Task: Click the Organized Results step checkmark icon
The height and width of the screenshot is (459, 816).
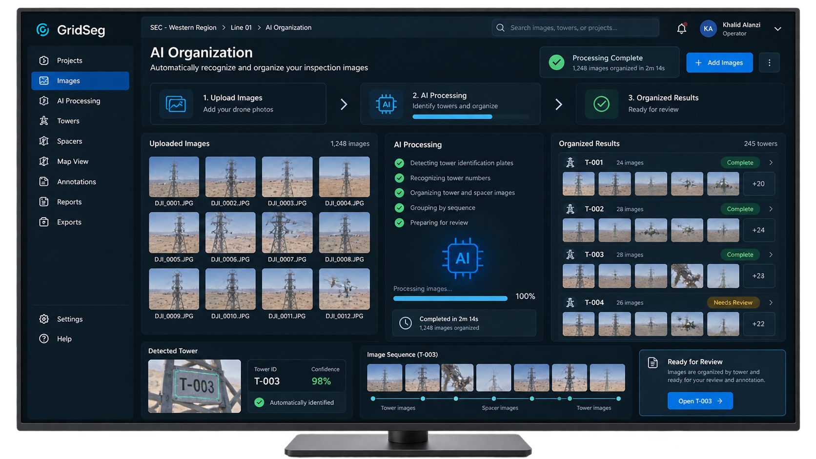Action: (x=601, y=104)
